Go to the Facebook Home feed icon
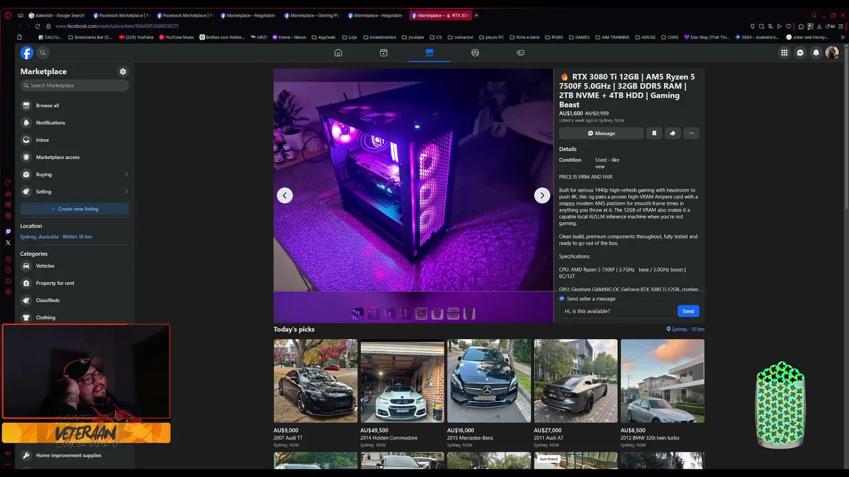The height and width of the screenshot is (477, 849). (x=338, y=53)
